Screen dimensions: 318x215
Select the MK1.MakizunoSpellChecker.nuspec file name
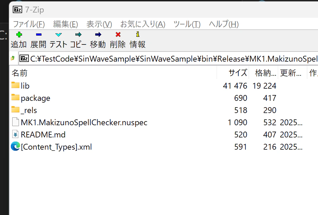click(x=84, y=123)
